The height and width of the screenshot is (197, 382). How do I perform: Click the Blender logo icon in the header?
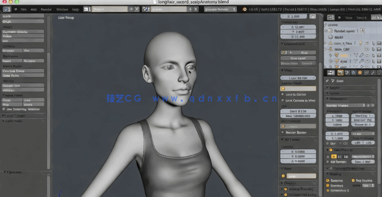(244, 9)
